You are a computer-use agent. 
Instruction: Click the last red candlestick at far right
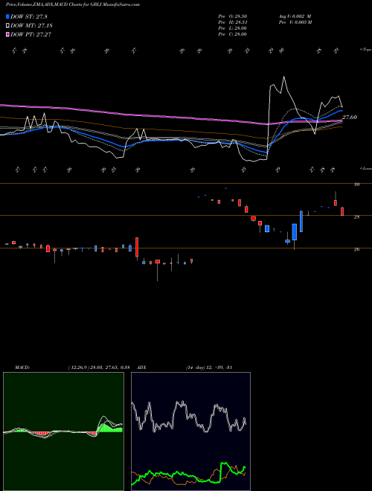(x=342, y=211)
